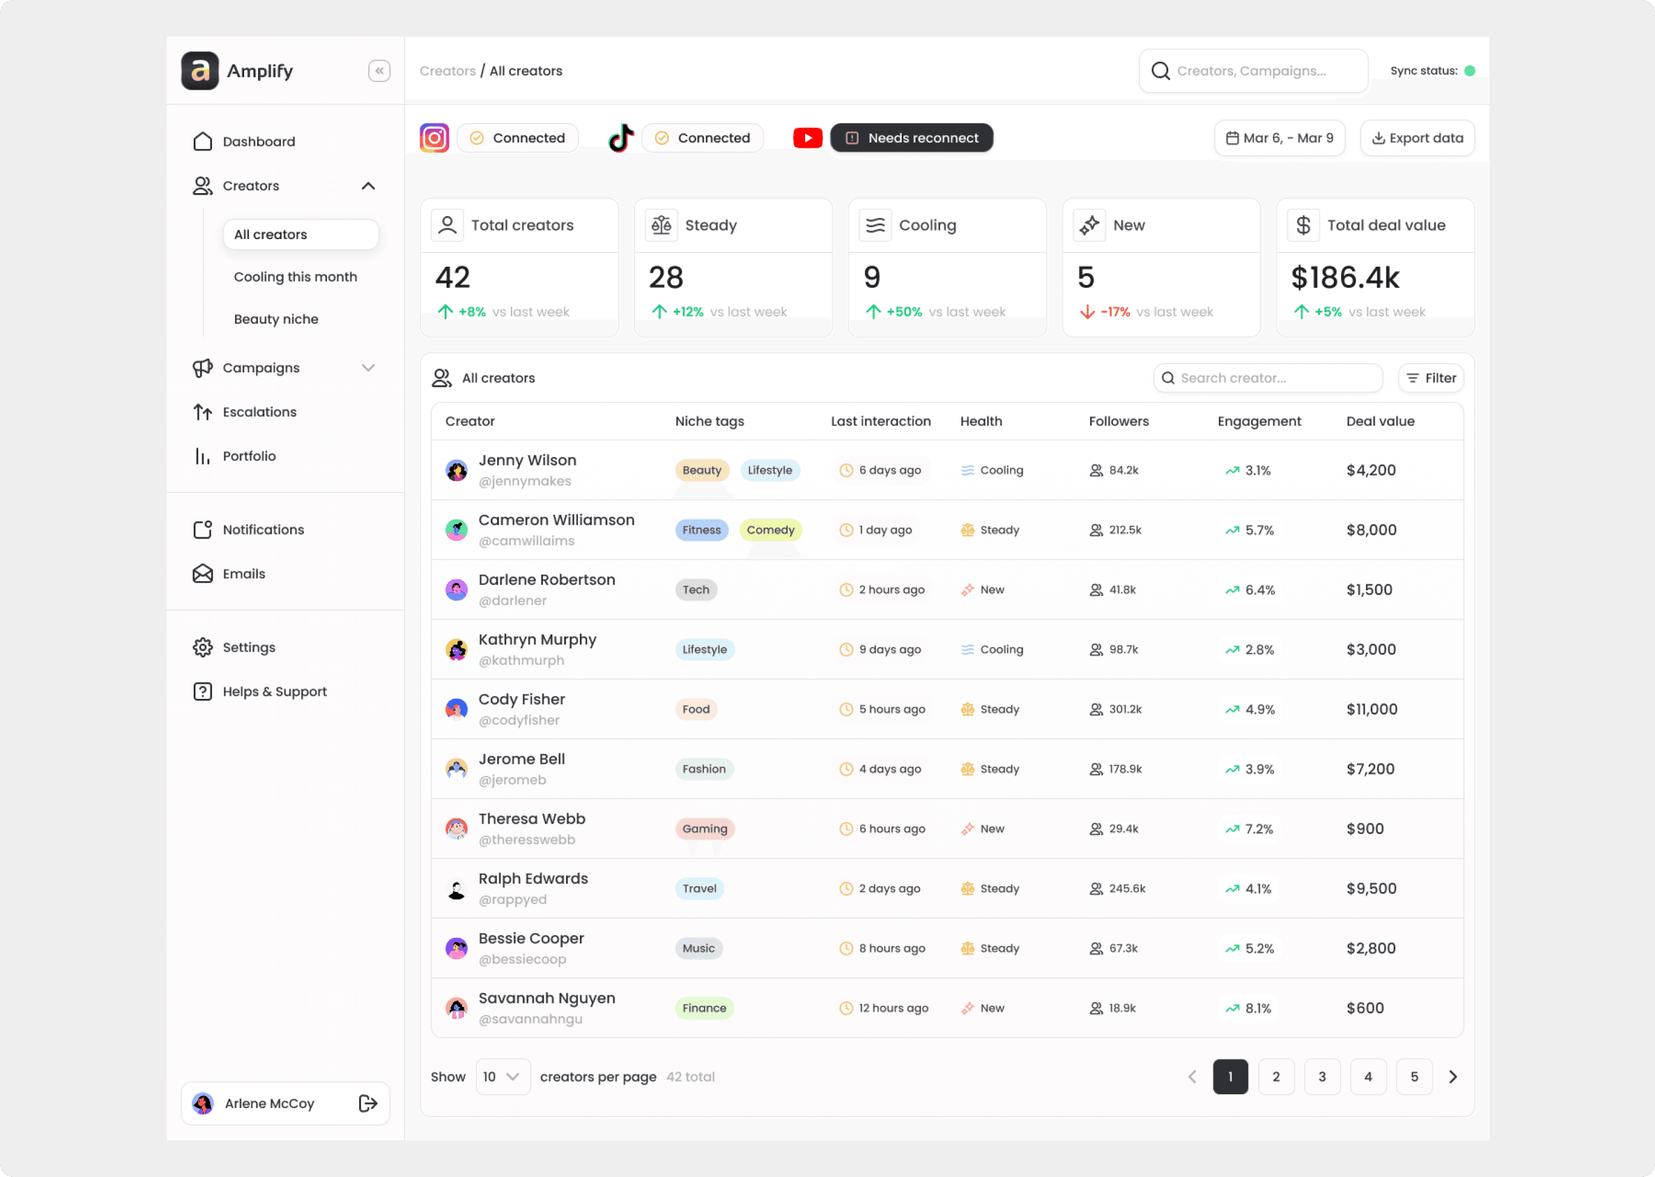Select Beauty niche submenu item
This screenshot has width=1655, height=1177.
tap(276, 319)
